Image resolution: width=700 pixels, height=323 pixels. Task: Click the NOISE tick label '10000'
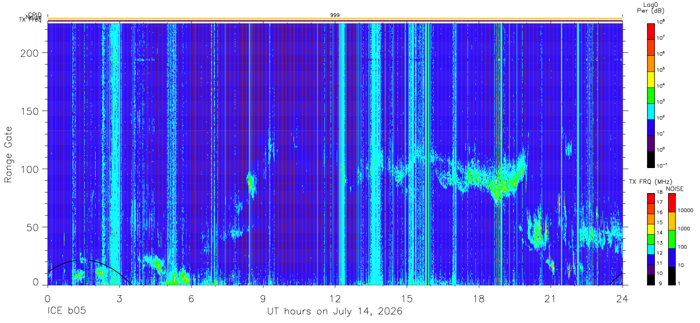[685, 210]
